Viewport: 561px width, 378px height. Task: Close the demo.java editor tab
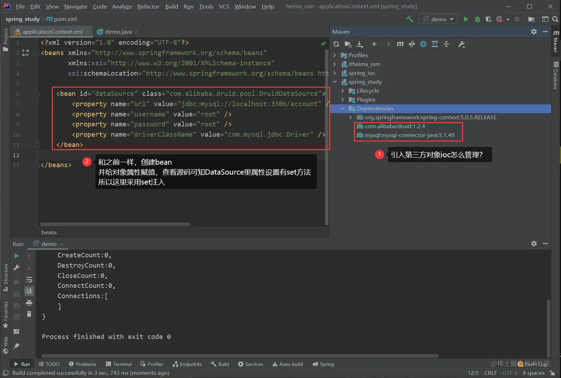(x=137, y=32)
